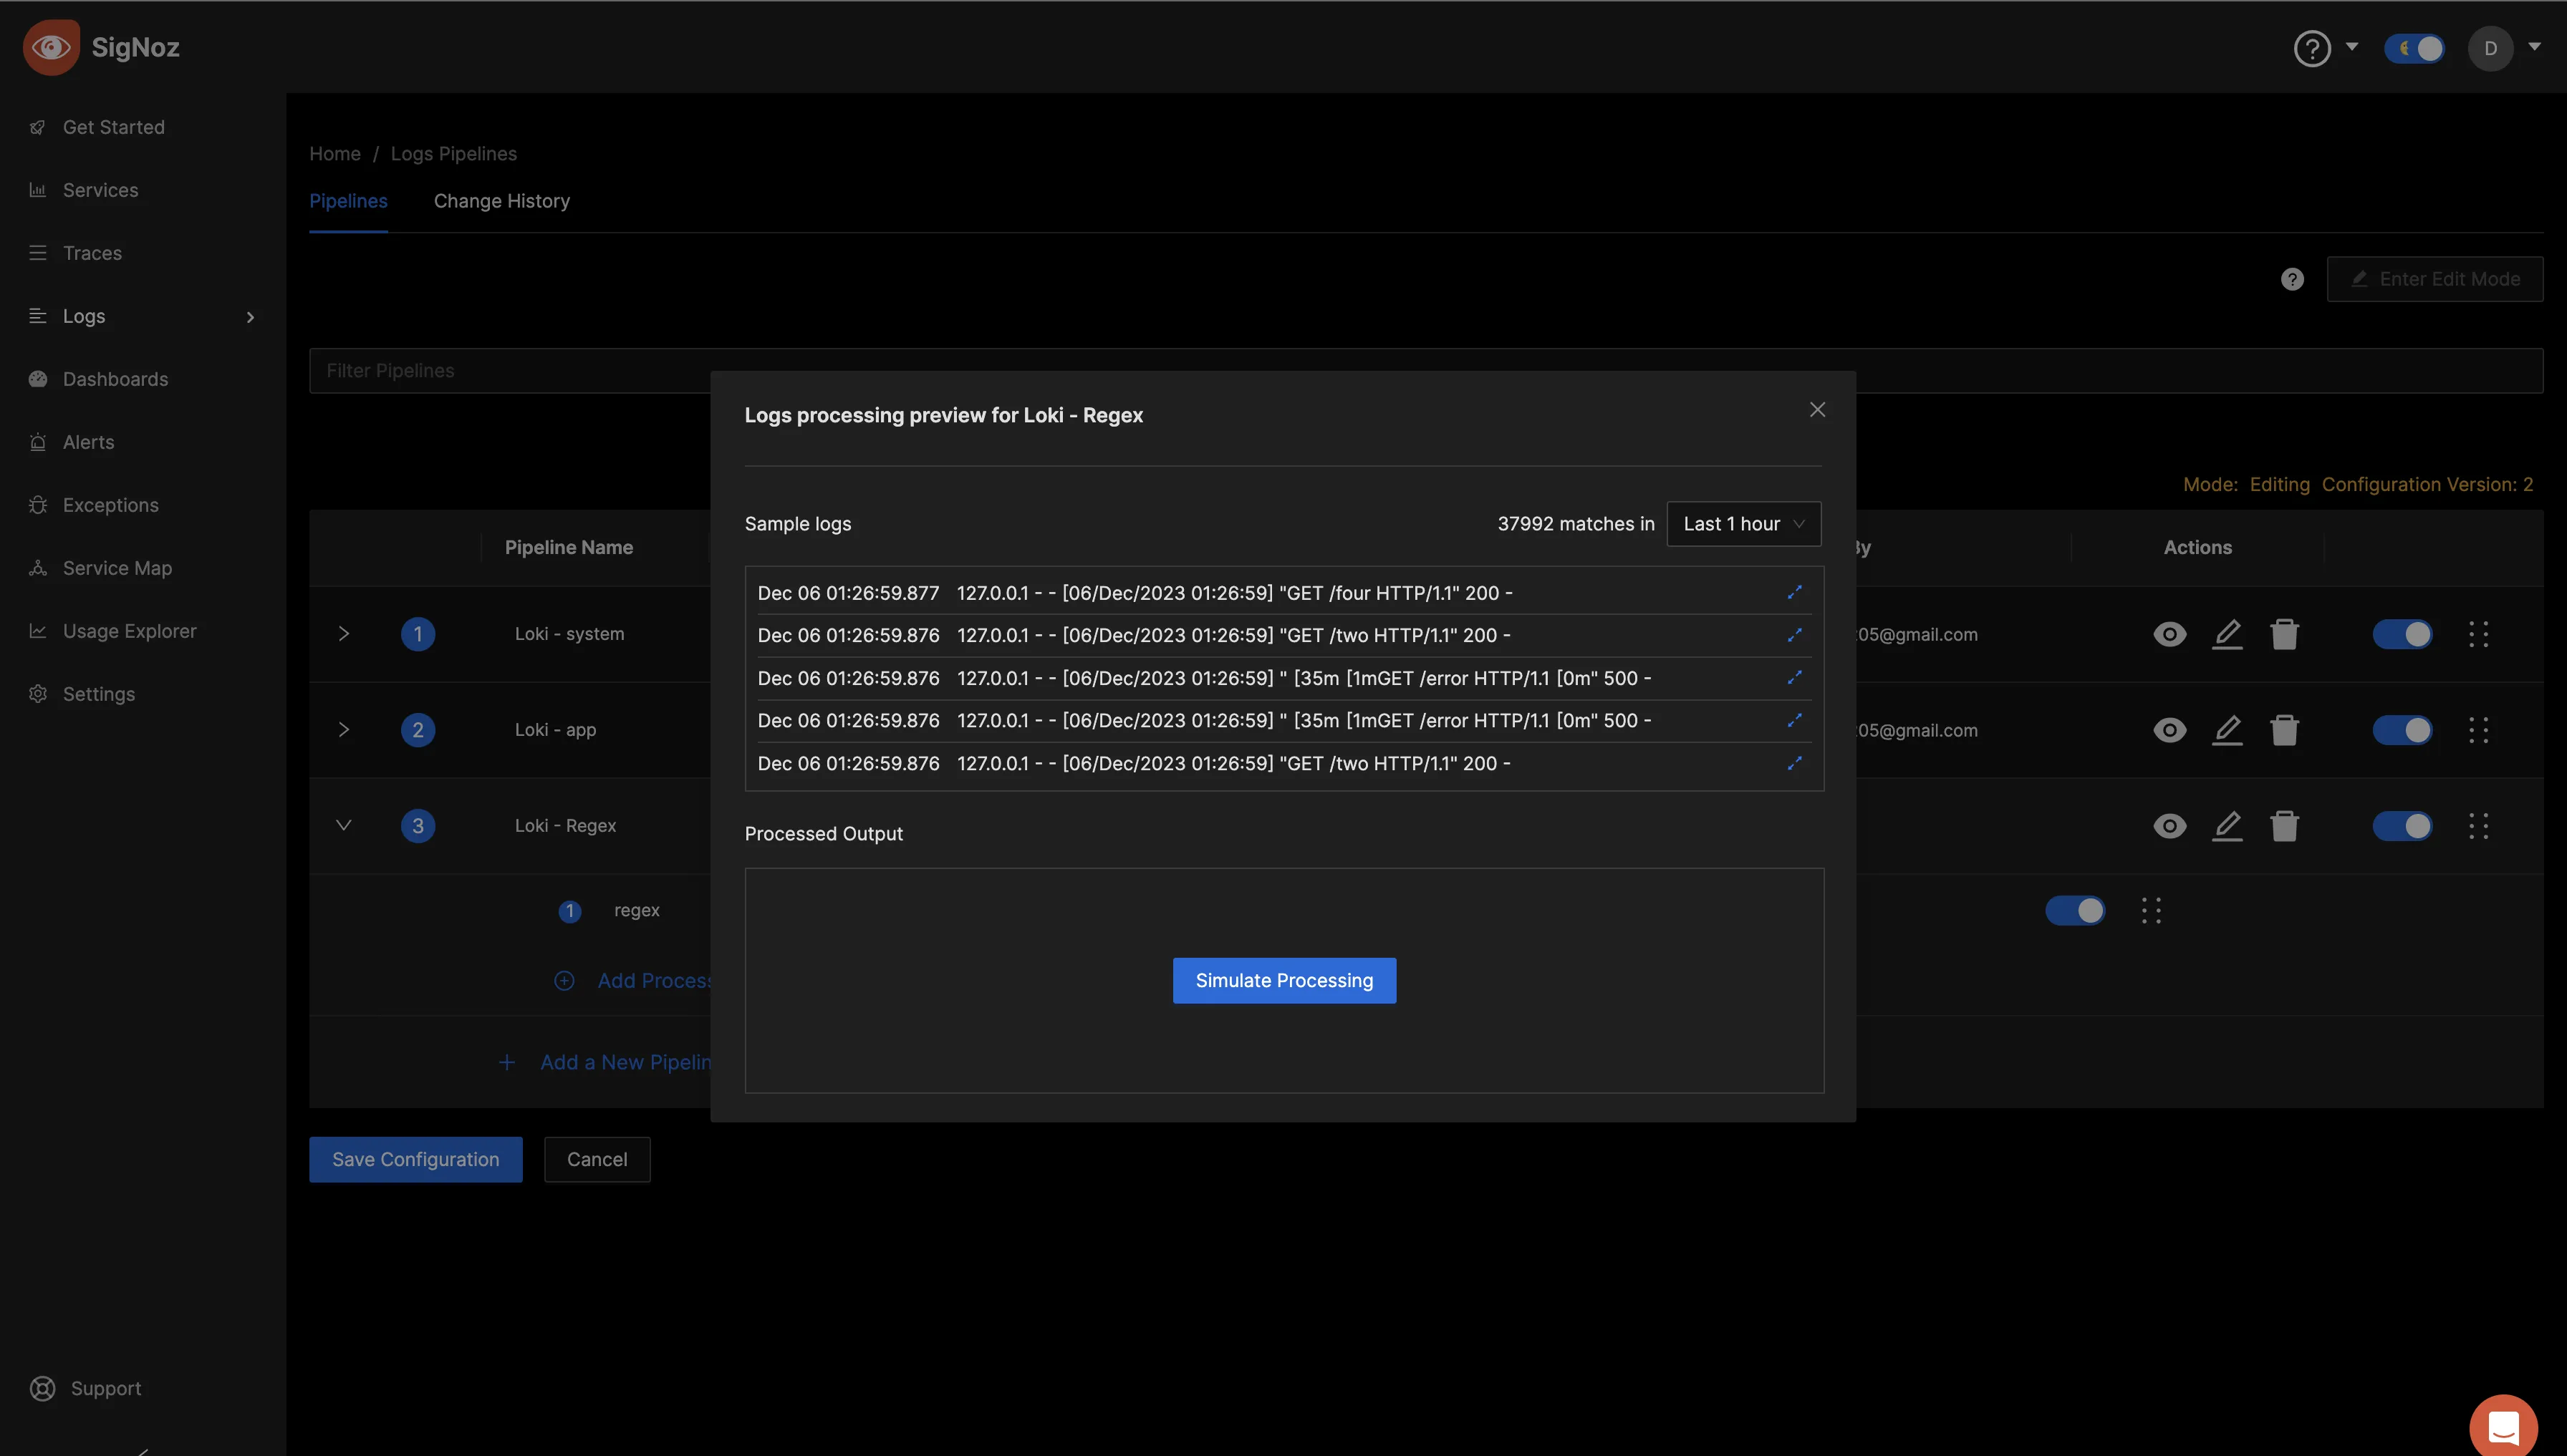The height and width of the screenshot is (1456, 2567).
Task: Toggle the dark mode theme switch
Action: point(2414,48)
